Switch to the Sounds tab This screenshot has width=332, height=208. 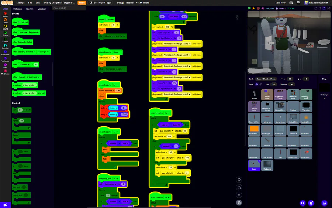point(30,9)
